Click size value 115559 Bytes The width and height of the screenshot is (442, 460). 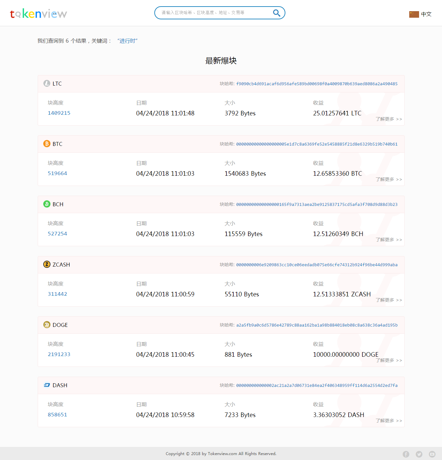pyautogui.click(x=243, y=234)
